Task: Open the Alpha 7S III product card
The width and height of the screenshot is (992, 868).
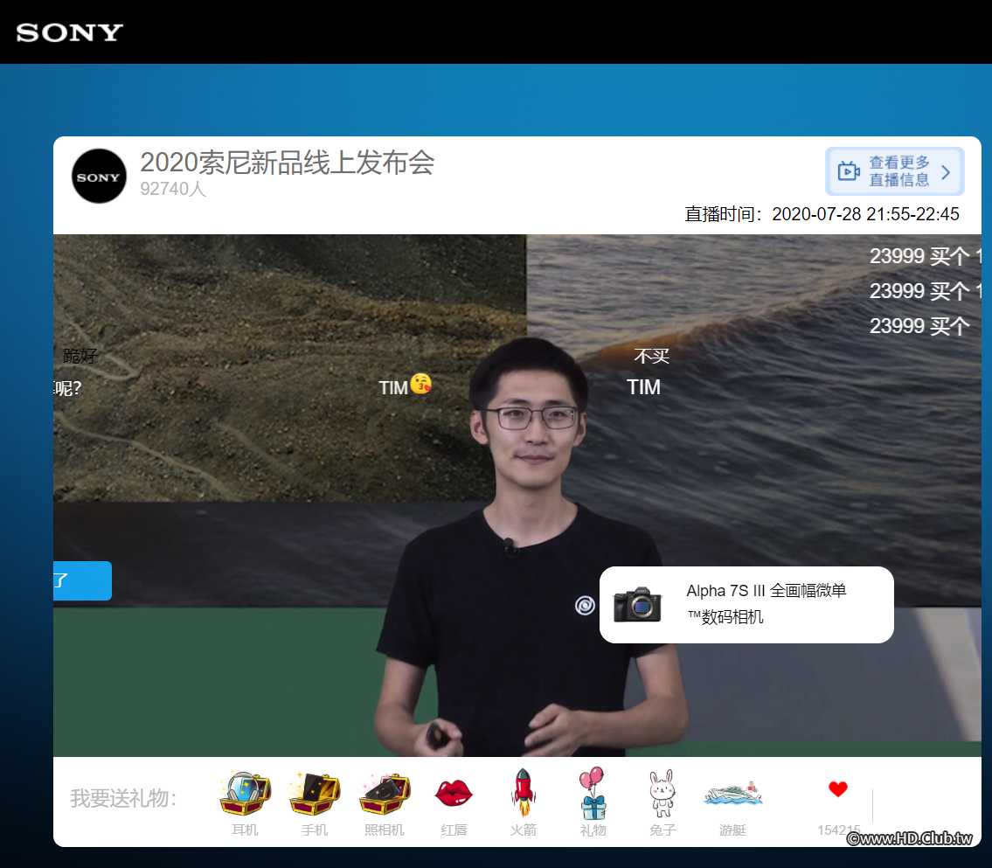Action: (x=746, y=605)
